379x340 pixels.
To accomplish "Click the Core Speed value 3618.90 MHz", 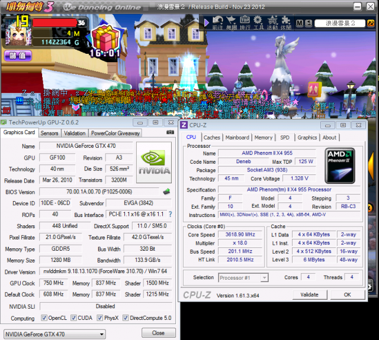I will pyautogui.click(x=240, y=234).
